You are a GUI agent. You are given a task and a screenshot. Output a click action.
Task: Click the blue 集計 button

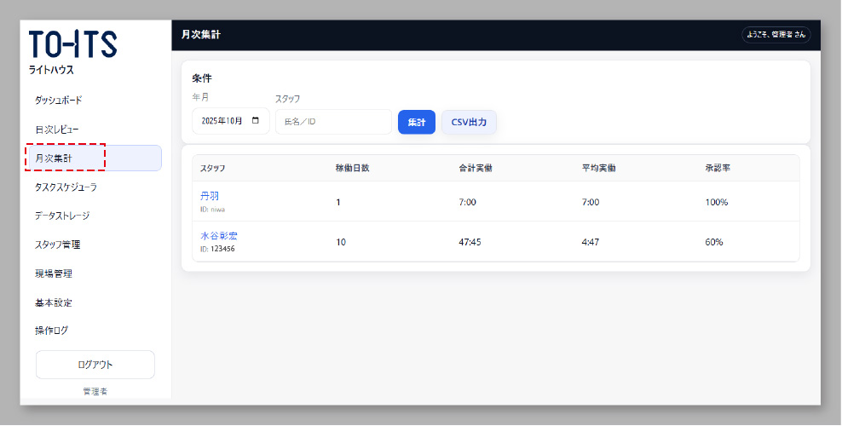point(417,123)
